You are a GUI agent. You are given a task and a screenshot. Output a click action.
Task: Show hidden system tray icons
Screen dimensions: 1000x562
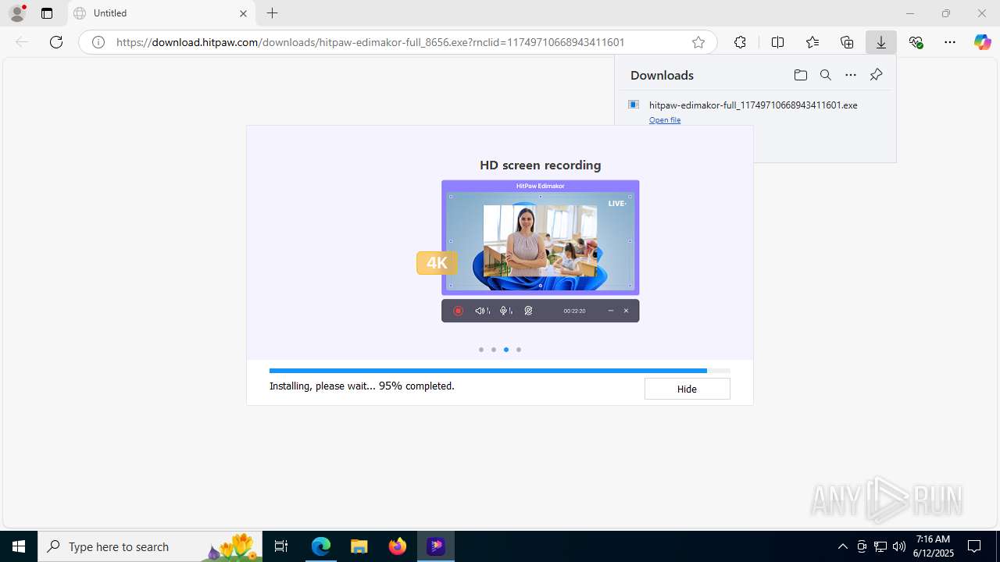click(x=842, y=546)
